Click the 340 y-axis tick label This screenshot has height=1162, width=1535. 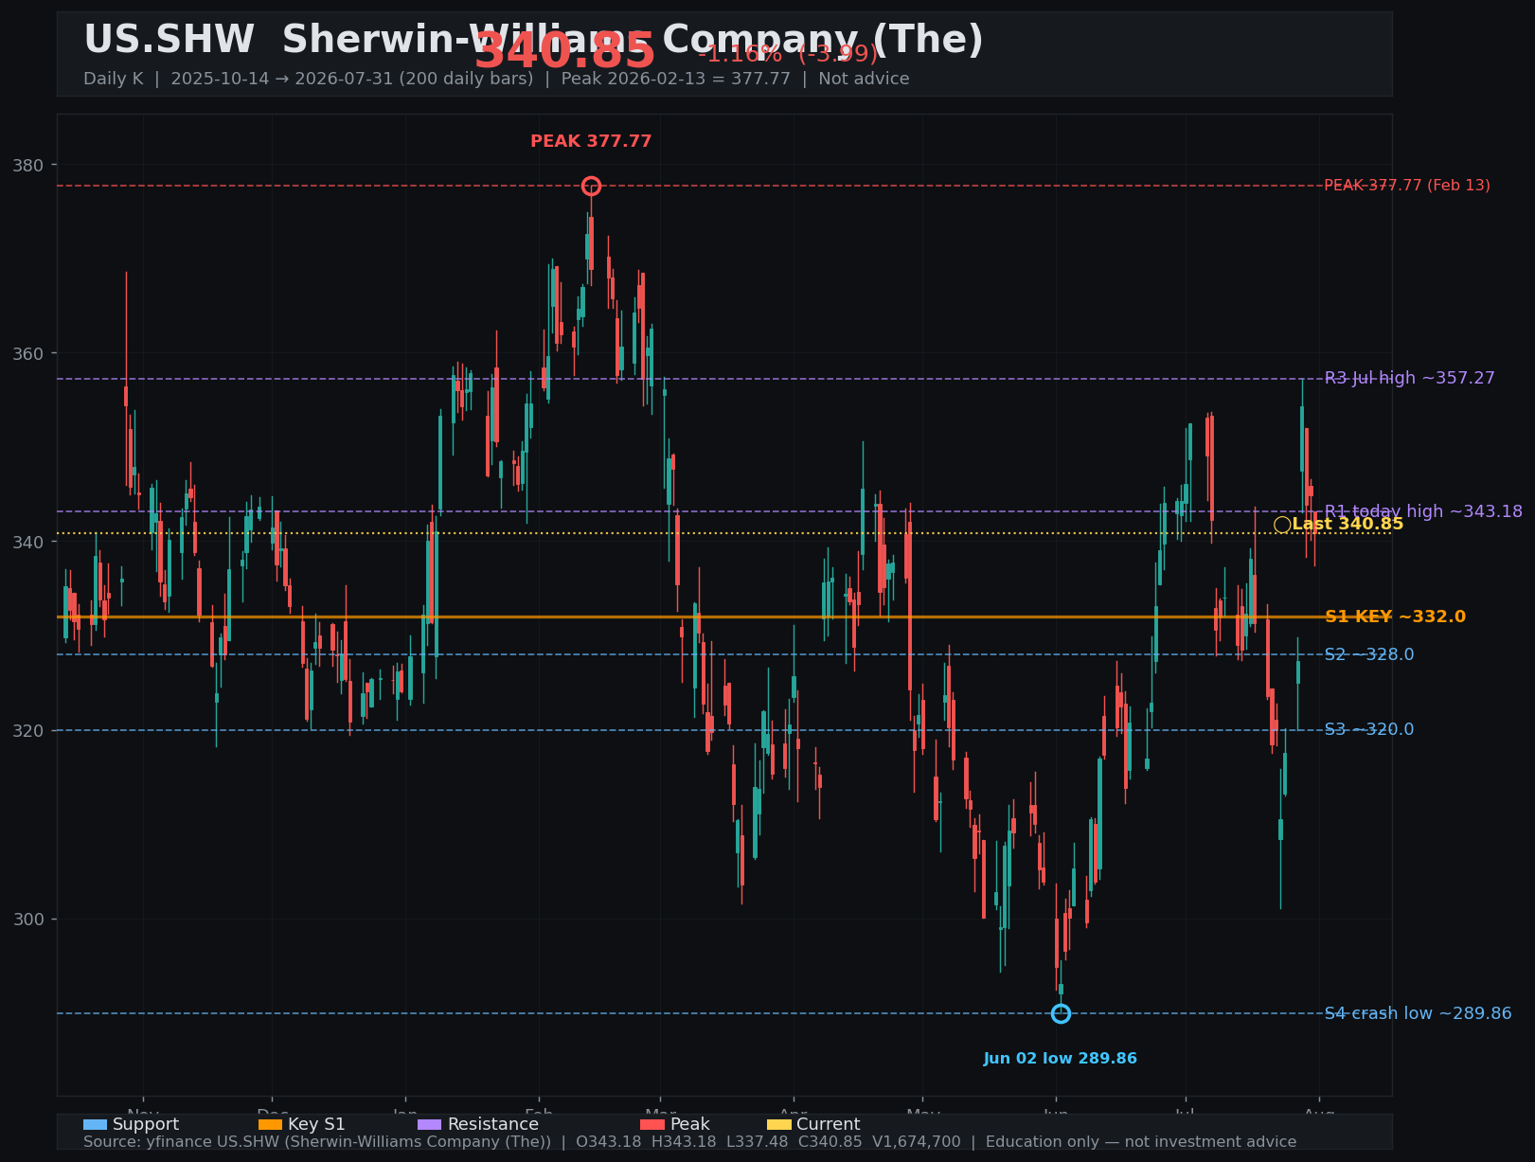pyautogui.click(x=28, y=543)
